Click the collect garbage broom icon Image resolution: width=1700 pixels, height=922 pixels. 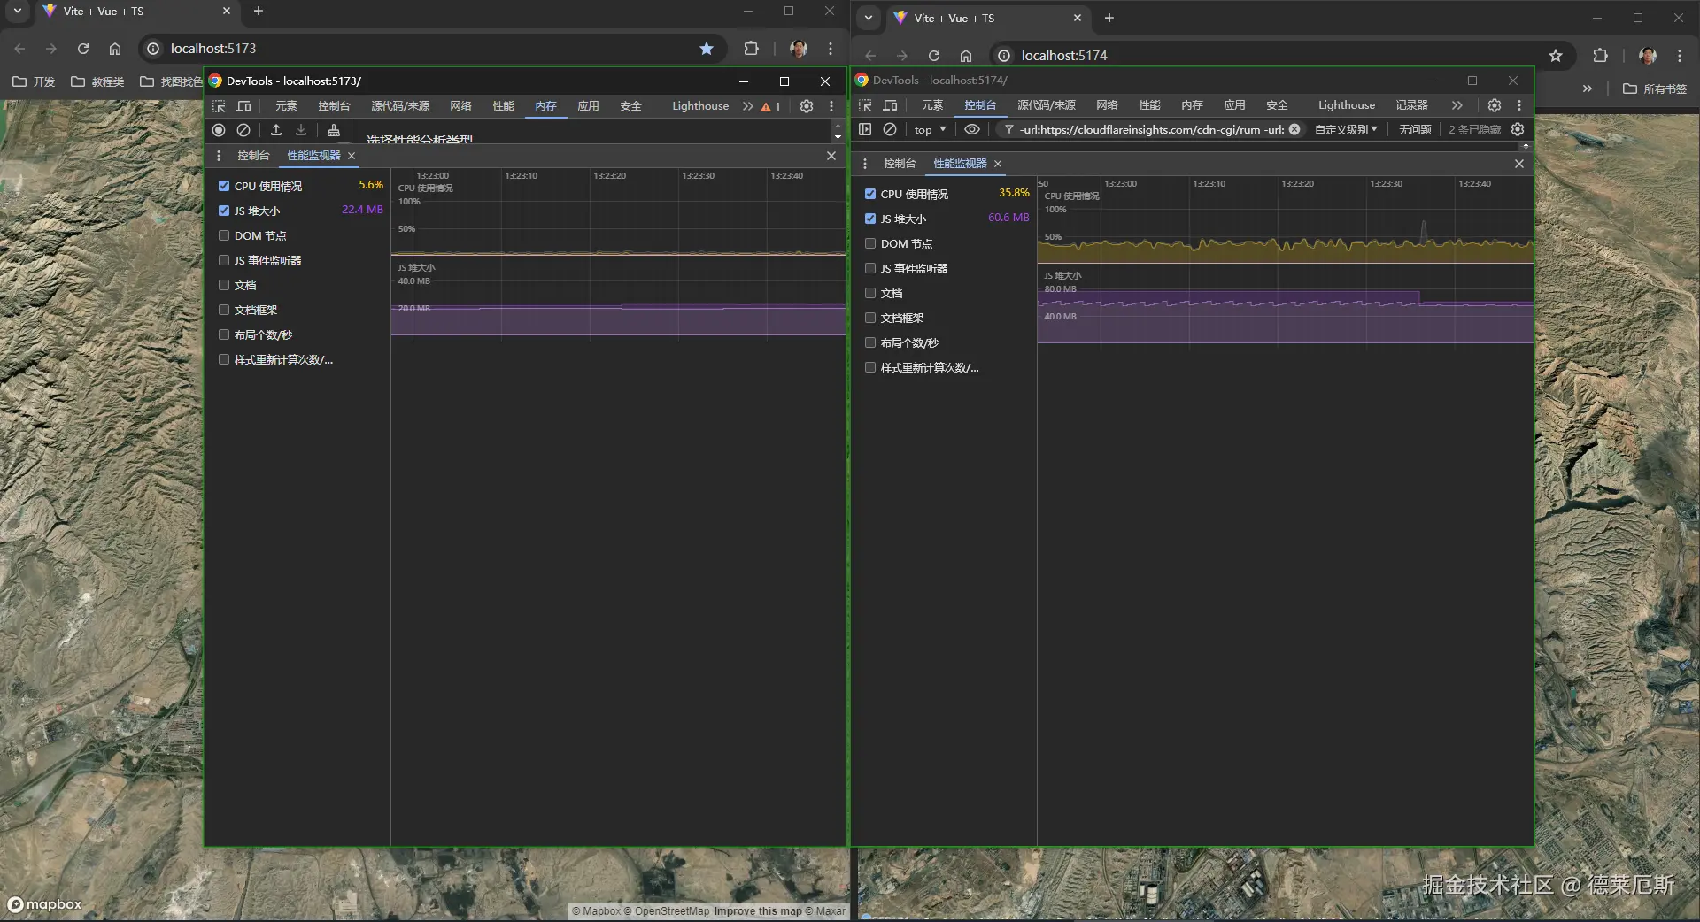click(x=334, y=130)
